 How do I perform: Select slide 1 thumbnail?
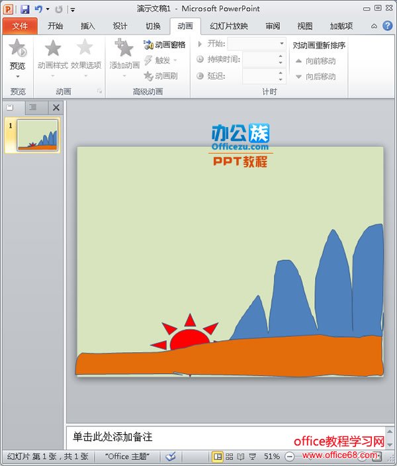37,135
